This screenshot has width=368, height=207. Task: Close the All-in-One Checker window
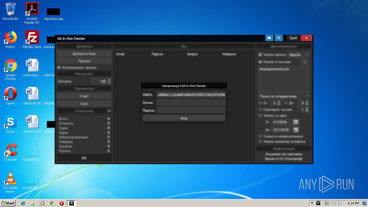click(x=306, y=38)
